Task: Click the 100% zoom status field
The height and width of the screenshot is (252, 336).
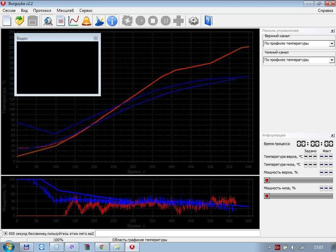Action: click(x=82, y=240)
